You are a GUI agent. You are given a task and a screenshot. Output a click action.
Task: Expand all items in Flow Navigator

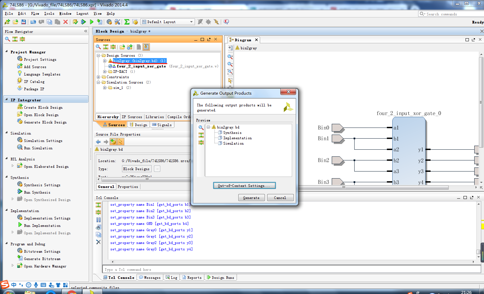pos(22,39)
